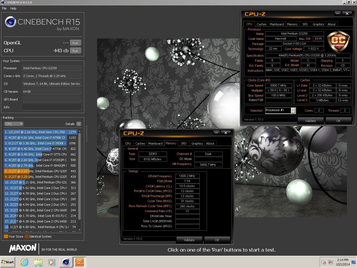This screenshot has height=268, width=357.
Task: Click the Identical System brown legend swatch
Action: 26,236
